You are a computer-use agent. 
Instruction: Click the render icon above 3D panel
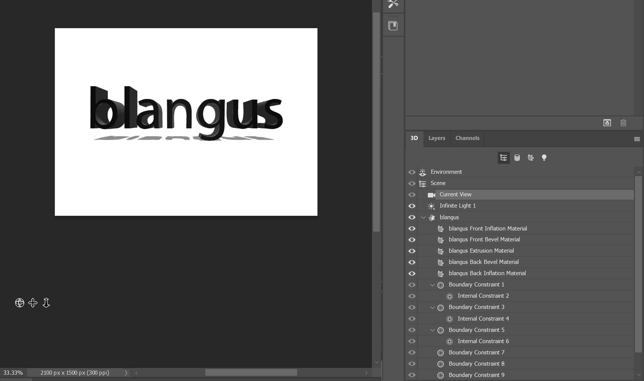click(x=607, y=123)
